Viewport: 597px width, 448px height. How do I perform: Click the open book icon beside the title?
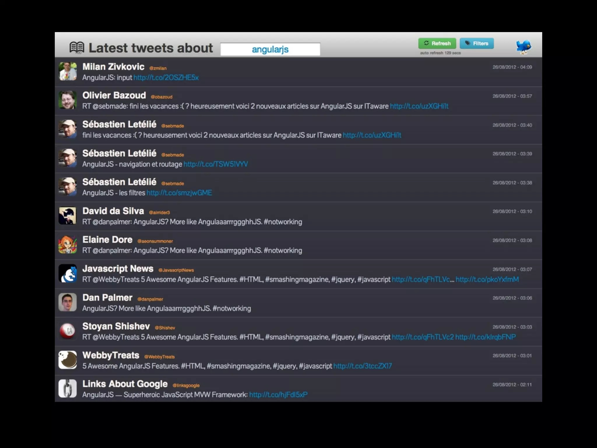point(77,47)
